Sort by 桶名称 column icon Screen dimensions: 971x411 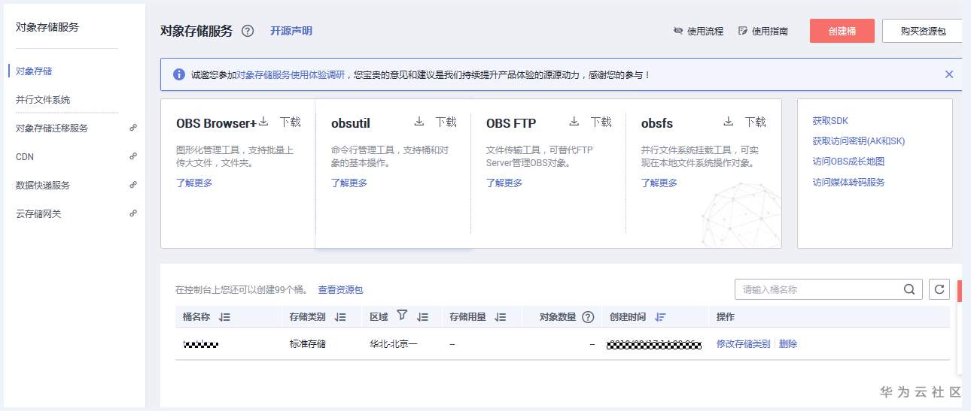pyautogui.click(x=224, y=317)
